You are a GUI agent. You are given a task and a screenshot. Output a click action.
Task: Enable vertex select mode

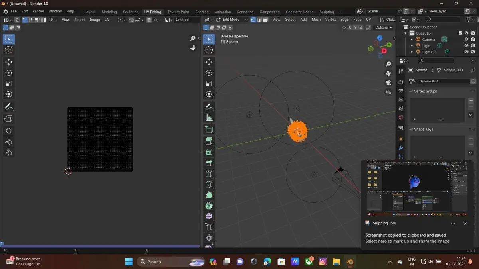(x=253, y=20)
